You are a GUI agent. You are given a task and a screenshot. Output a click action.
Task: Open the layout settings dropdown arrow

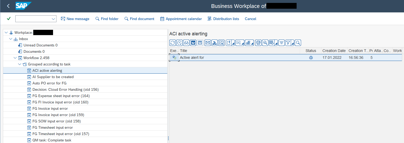276,43
